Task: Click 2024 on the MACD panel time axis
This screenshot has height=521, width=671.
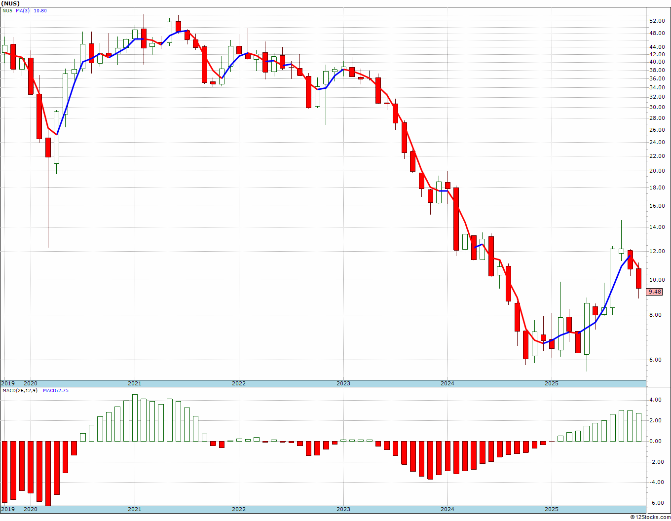Action: [447, 509]
